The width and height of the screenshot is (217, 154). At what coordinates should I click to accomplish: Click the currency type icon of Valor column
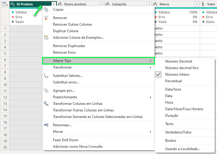(203, 4)
